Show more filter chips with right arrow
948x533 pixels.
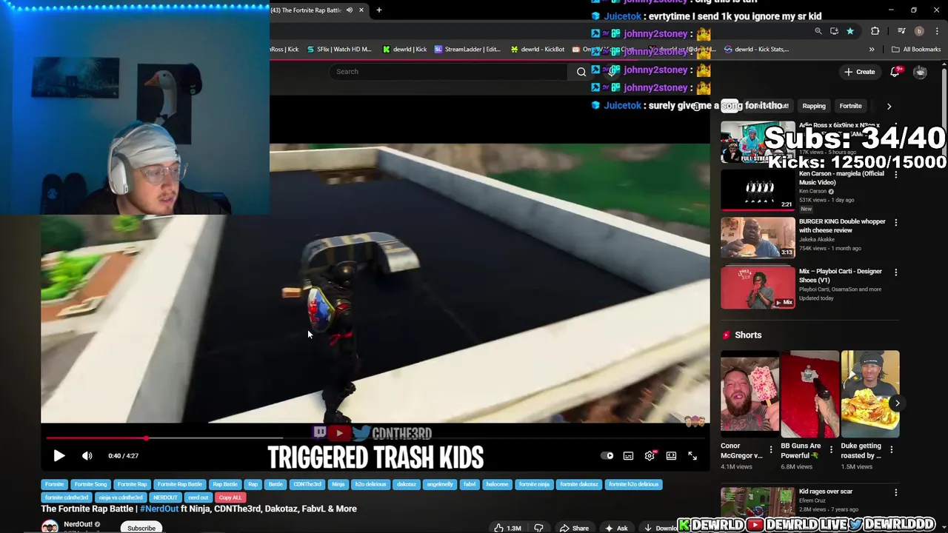889,106
